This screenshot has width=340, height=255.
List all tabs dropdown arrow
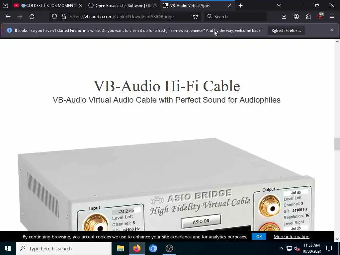click(279, 5)
